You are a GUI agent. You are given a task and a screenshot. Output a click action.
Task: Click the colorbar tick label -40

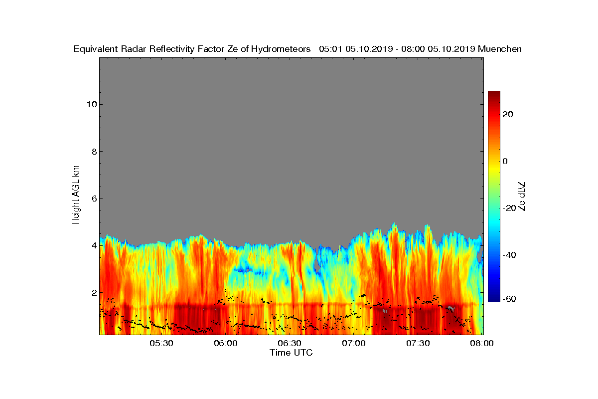[x=509, y=255]
